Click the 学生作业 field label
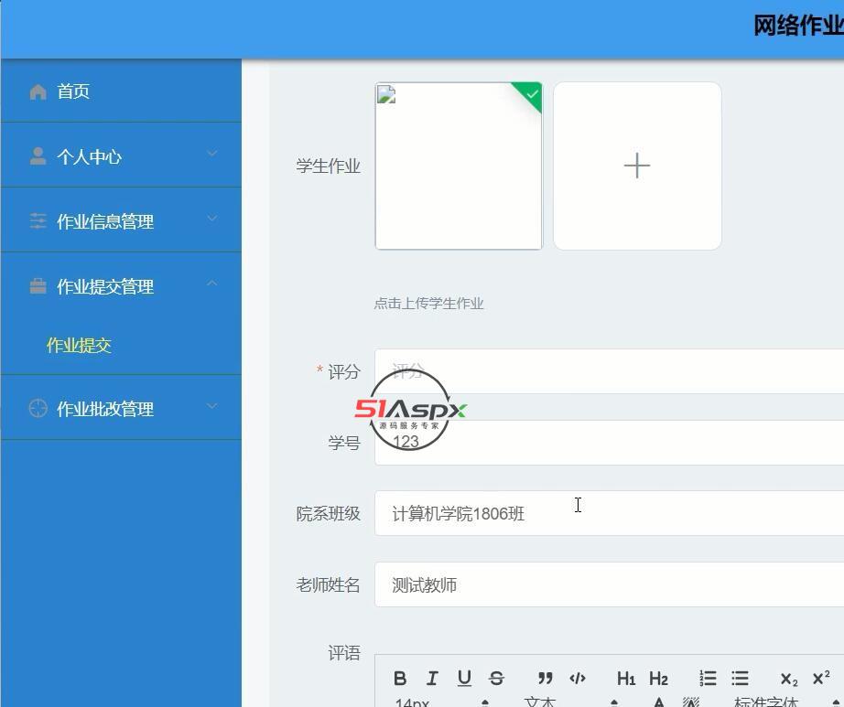 328,166
